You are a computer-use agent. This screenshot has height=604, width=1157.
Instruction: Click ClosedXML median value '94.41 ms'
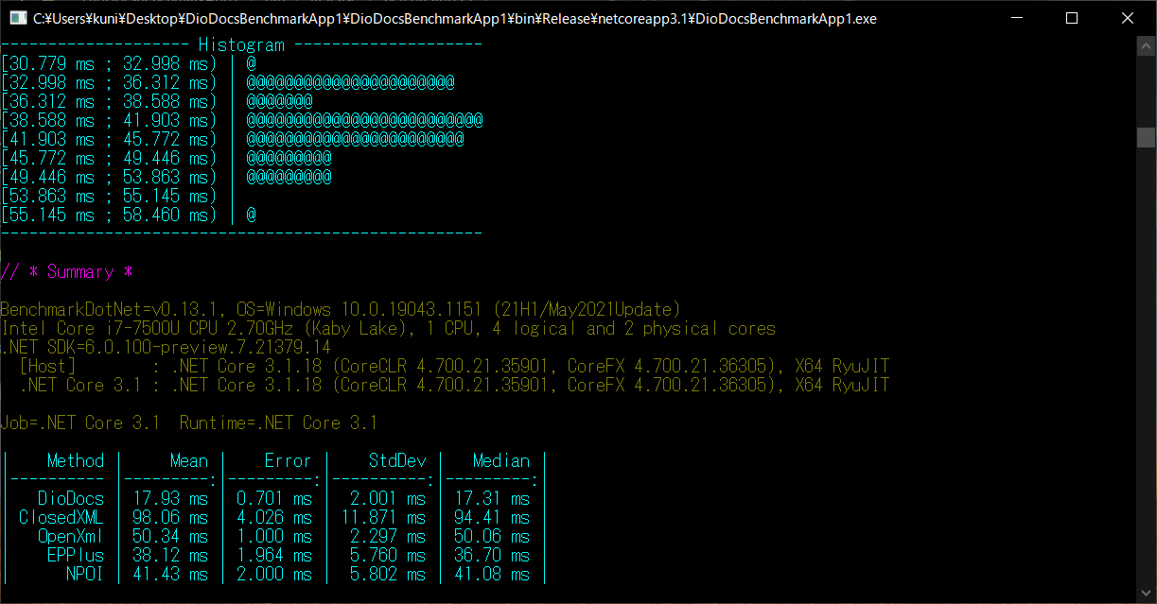point(492,517)
